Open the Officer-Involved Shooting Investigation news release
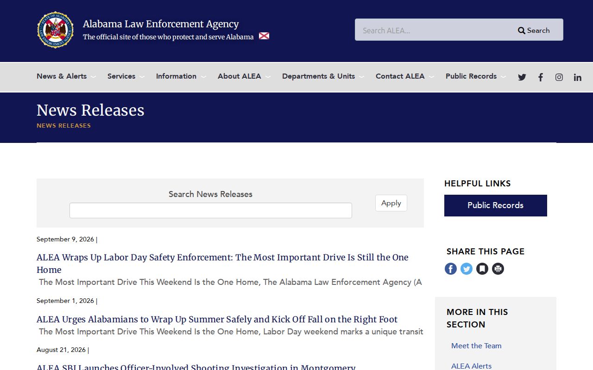Image resolution: width=593 pixels, height=370 pixels. [196, 367]
